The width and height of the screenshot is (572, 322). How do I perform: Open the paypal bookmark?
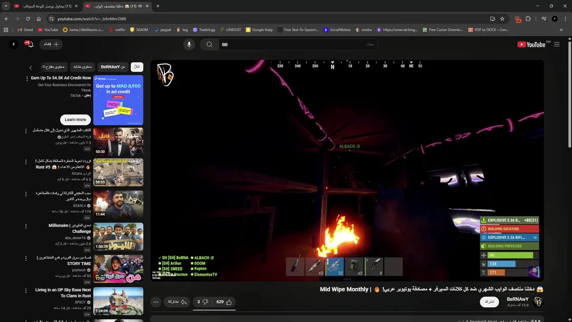(x=163, y=30)
